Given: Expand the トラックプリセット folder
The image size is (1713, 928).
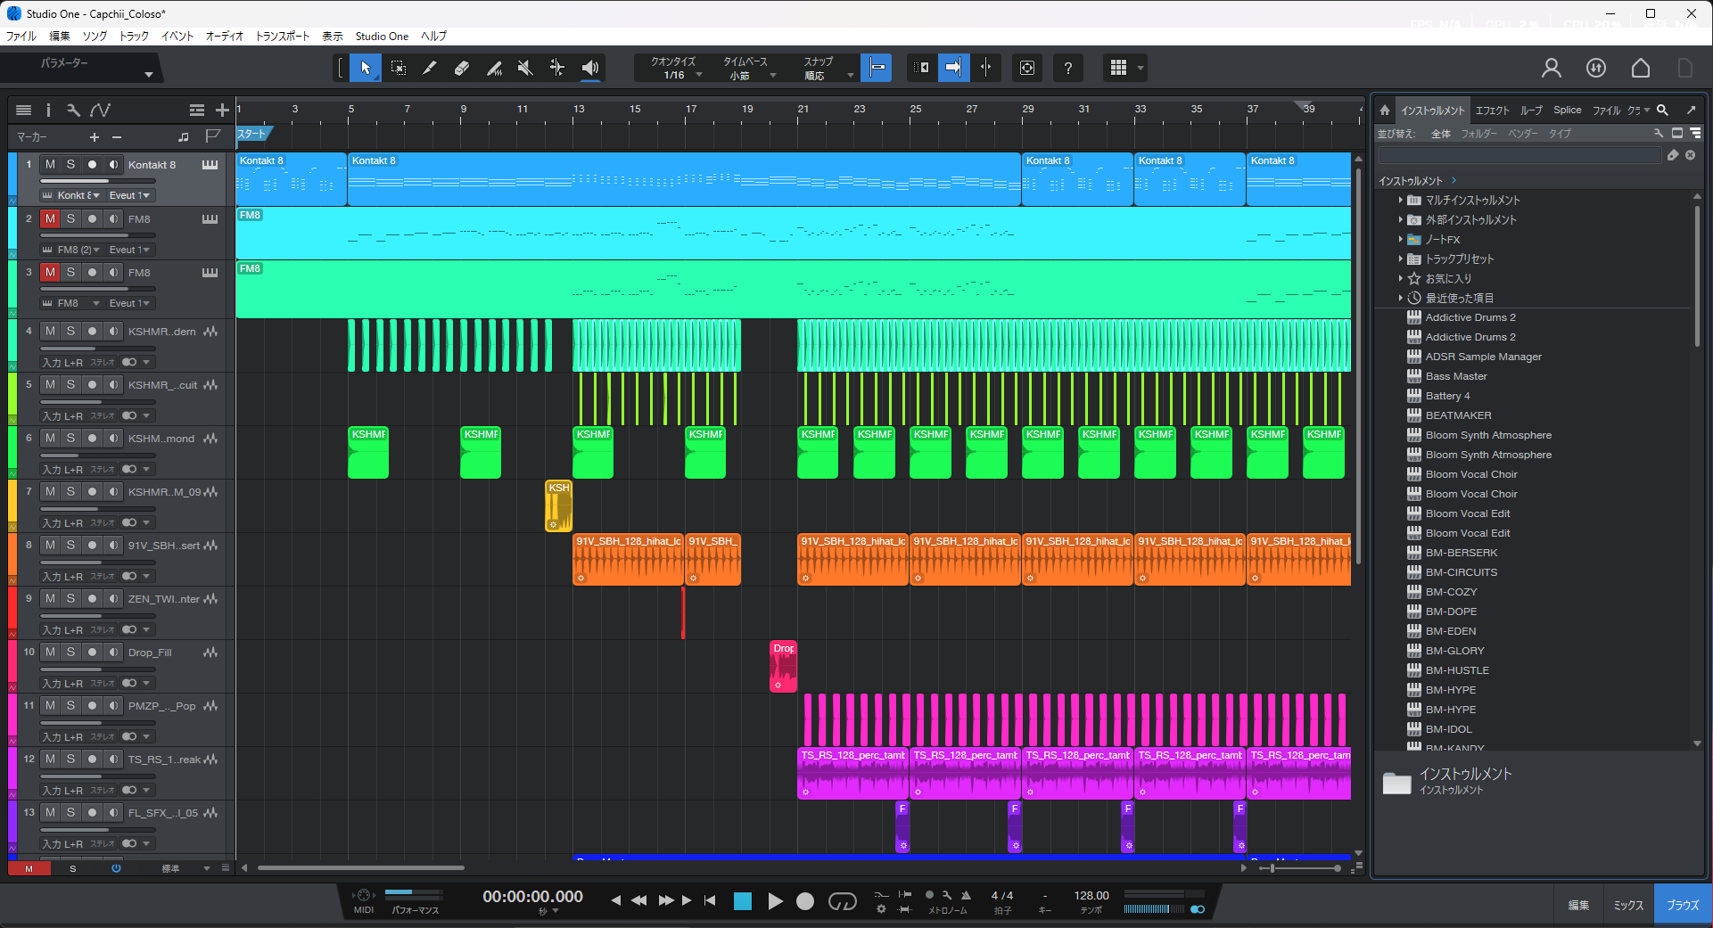Looking at the screenshot, I should coord(1401,259).
